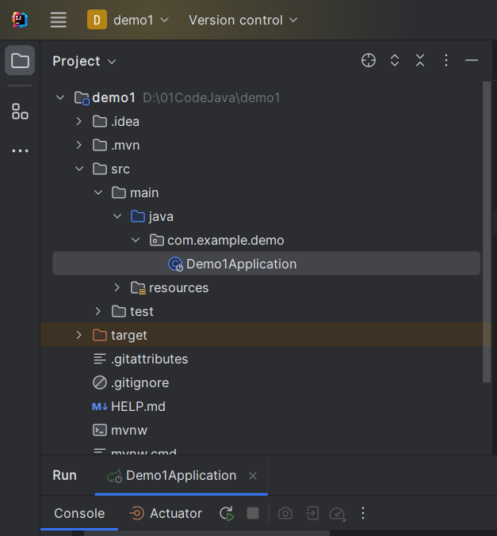The height and width of the screenshot is (536, 497).
Task: Select the demo1 project root
Action: (x=266, y=97)
